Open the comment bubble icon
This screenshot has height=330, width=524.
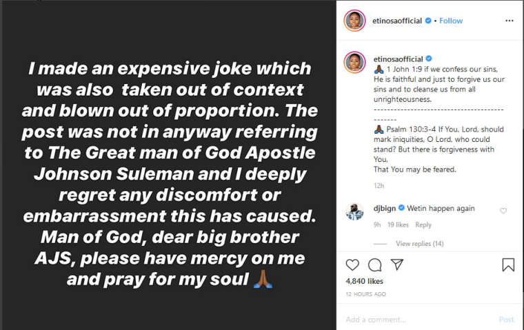tap(374, 265)
